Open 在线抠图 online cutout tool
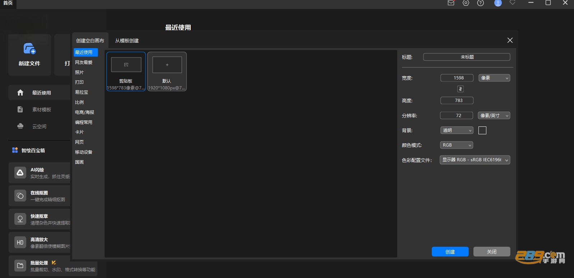574x278 pixels. [40, 196]
